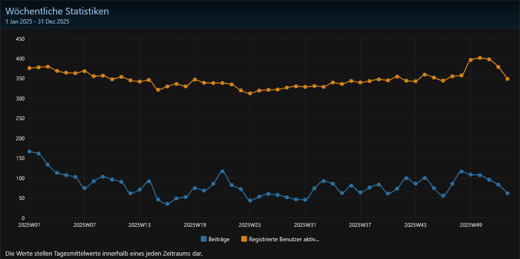The width and height of the screenshot is (520, 259).
Task: Select the orange data point at 2025W37
Action: pyautogui.click(x=360, y=83)
